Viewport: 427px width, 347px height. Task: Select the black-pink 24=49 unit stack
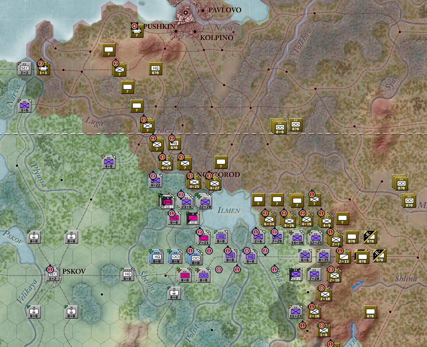click(x=167, y=201)
